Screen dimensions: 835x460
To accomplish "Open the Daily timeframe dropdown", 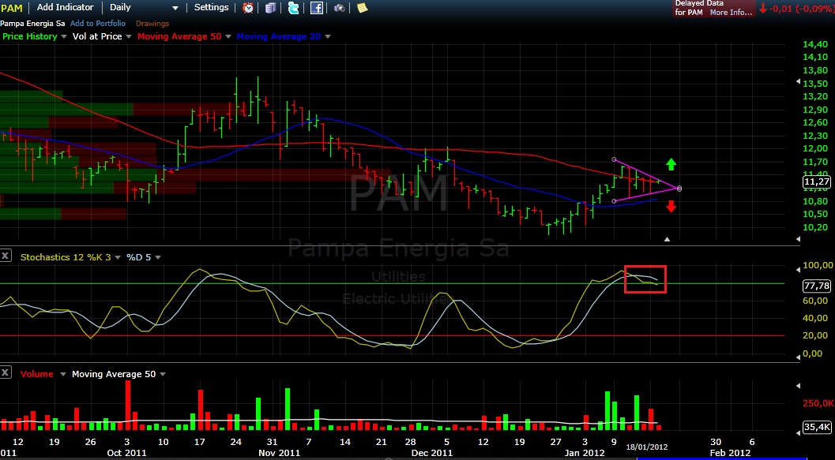I will (144, 7).
